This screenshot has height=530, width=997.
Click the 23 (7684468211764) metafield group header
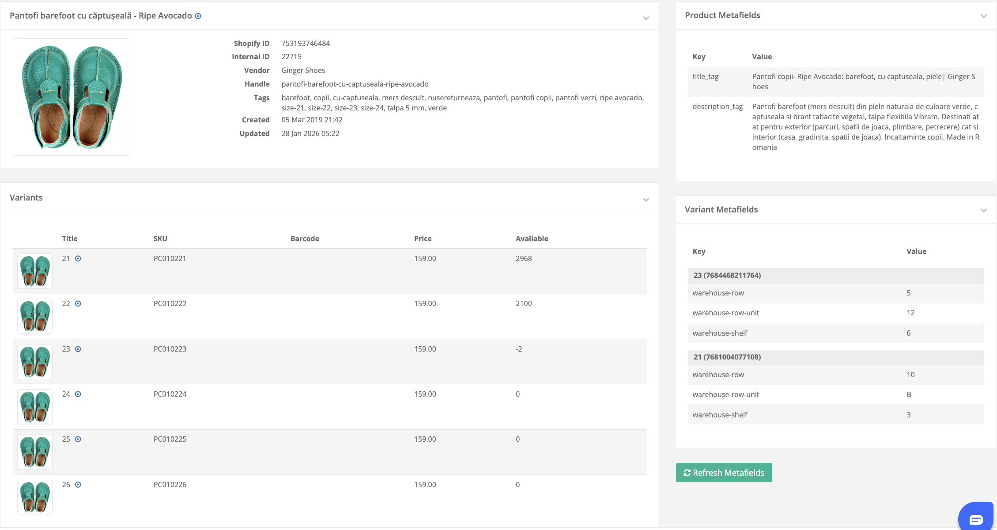[727, 276]
